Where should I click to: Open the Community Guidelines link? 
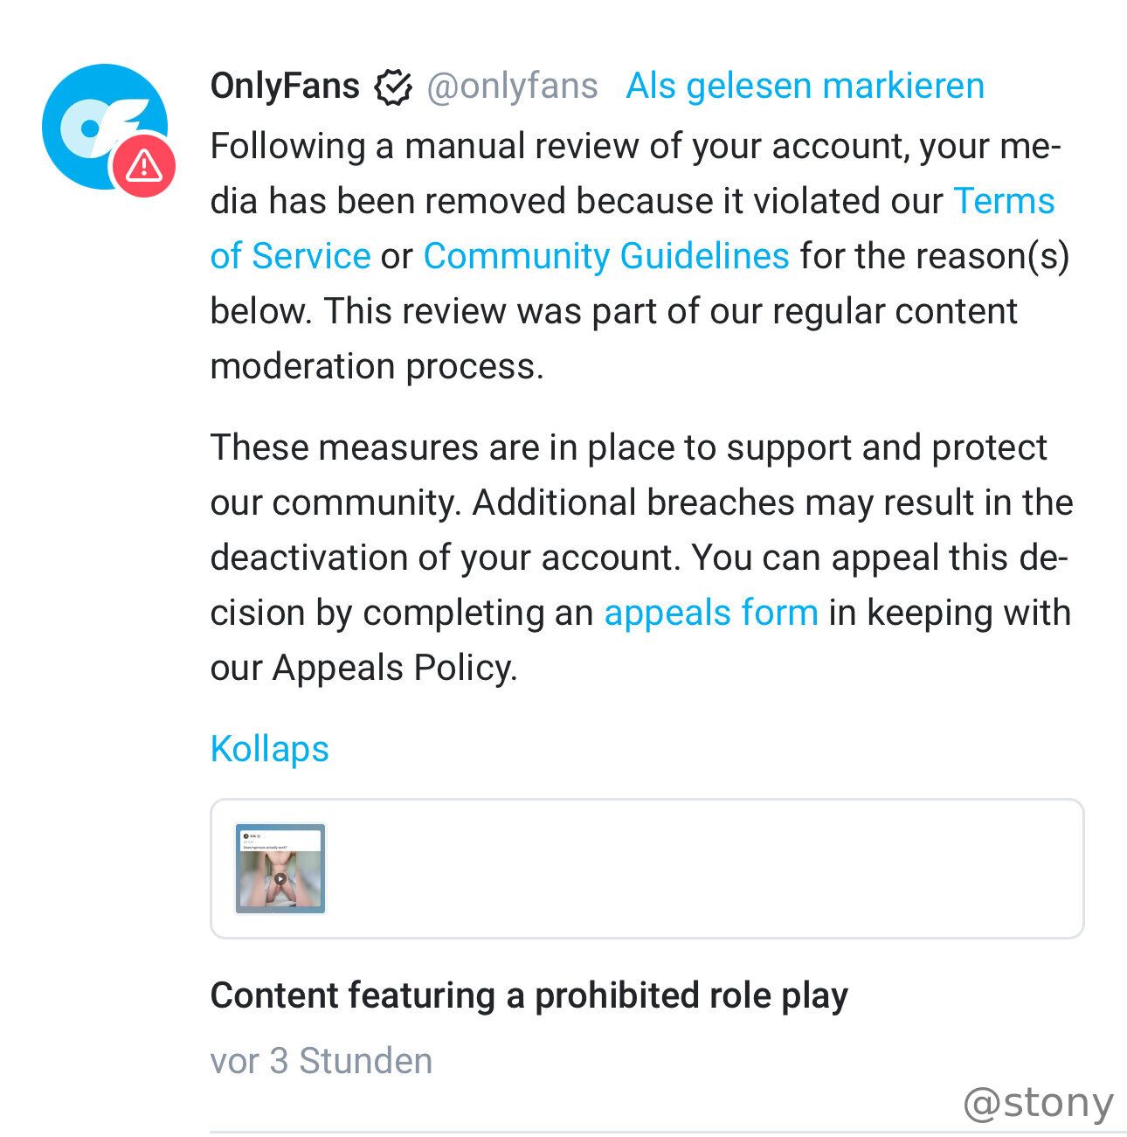[x=605, y=256]
